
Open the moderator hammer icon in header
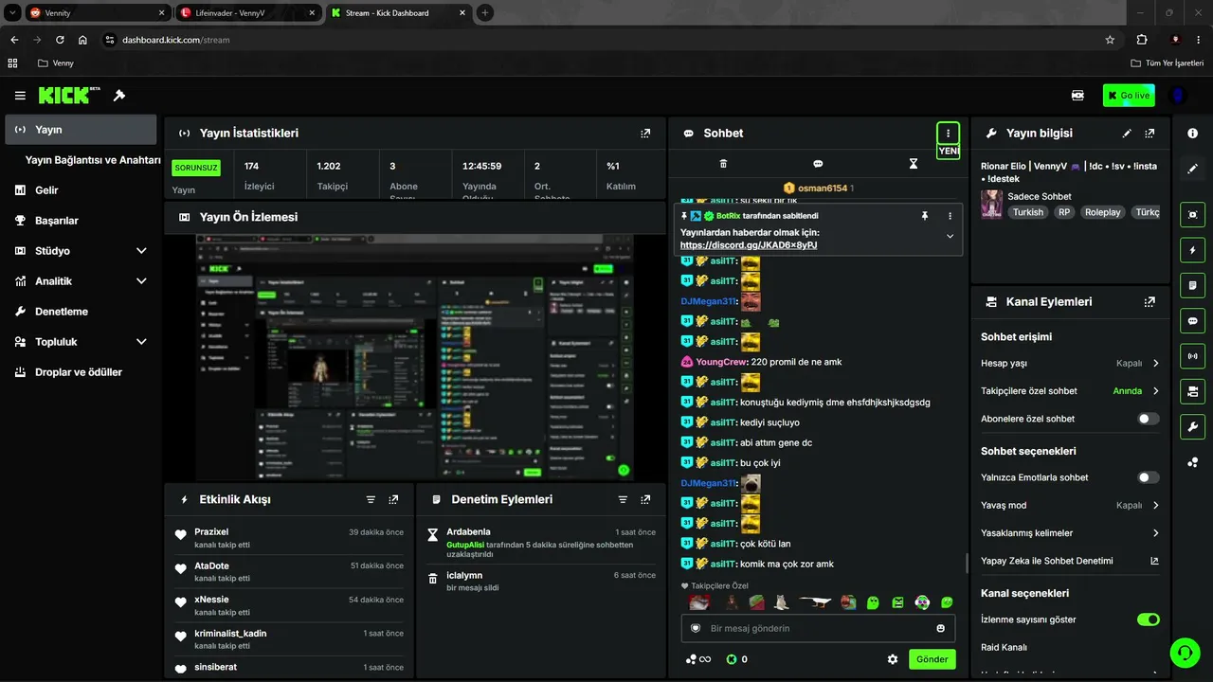(x=119, y=96)
